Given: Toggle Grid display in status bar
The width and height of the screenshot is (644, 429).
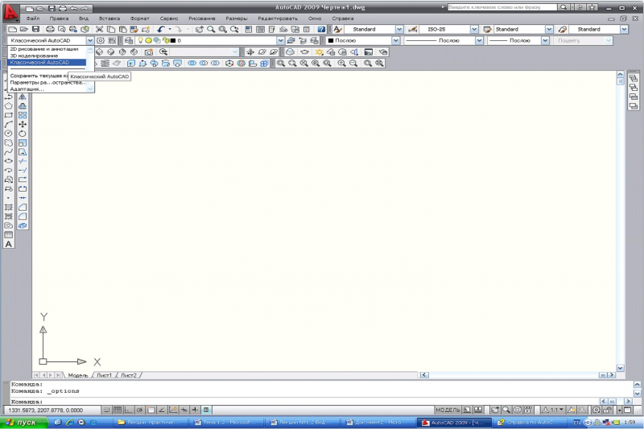Looking at the screenshot, I should [118, 410].
